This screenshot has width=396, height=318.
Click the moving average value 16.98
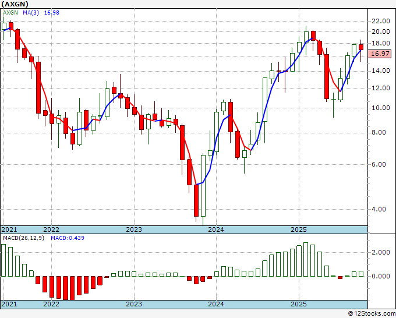coord(51,13)
